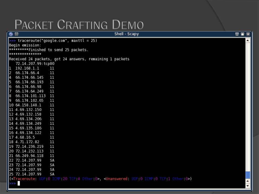Click hop 2 address 66.174.66.4
The height and width of the screenshot is (194, 259).
point(27,73)
